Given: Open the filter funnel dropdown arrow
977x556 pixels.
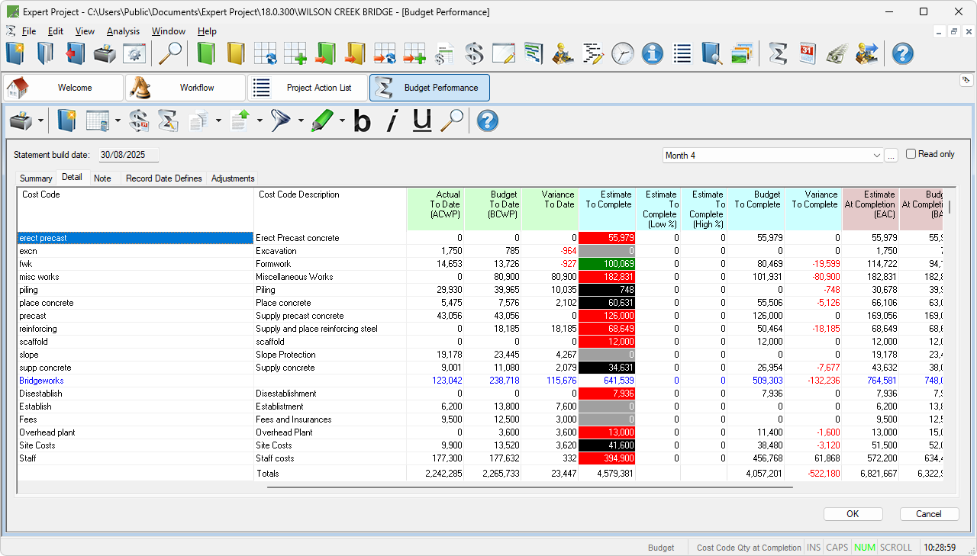Looking at the screenshot, I should tap(301, 121).
